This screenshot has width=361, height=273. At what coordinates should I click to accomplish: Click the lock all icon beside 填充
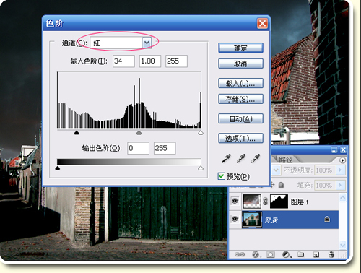281,185
